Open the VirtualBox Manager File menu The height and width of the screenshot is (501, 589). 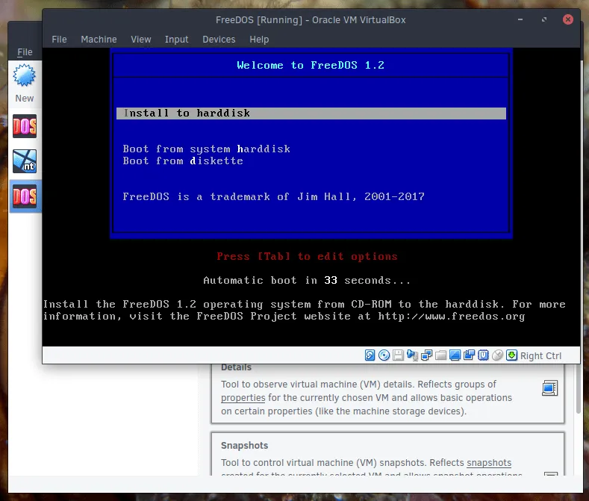(x=25, y=52)
